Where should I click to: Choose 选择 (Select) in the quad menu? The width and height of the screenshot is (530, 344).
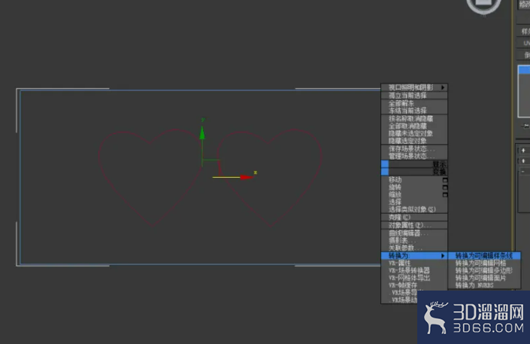(x=414, y=202)
